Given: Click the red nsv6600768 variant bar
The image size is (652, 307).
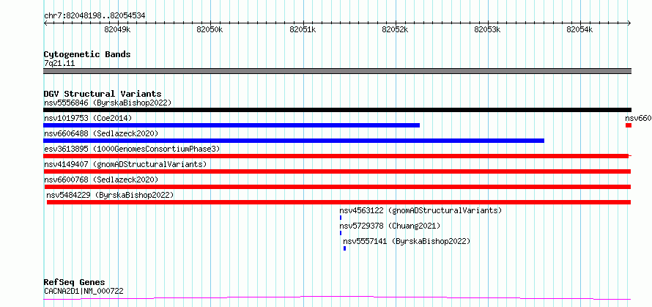Looking at the screenshot, I should tap(337, 187).
